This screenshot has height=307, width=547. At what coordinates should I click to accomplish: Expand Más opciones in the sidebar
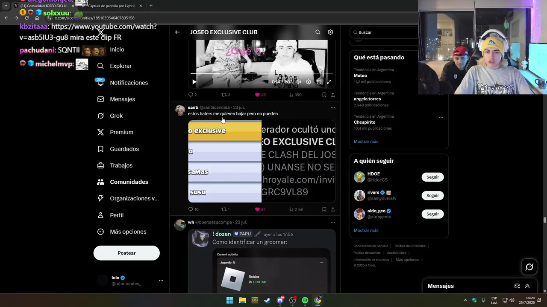pyautogui.click(x=122, y=232)
